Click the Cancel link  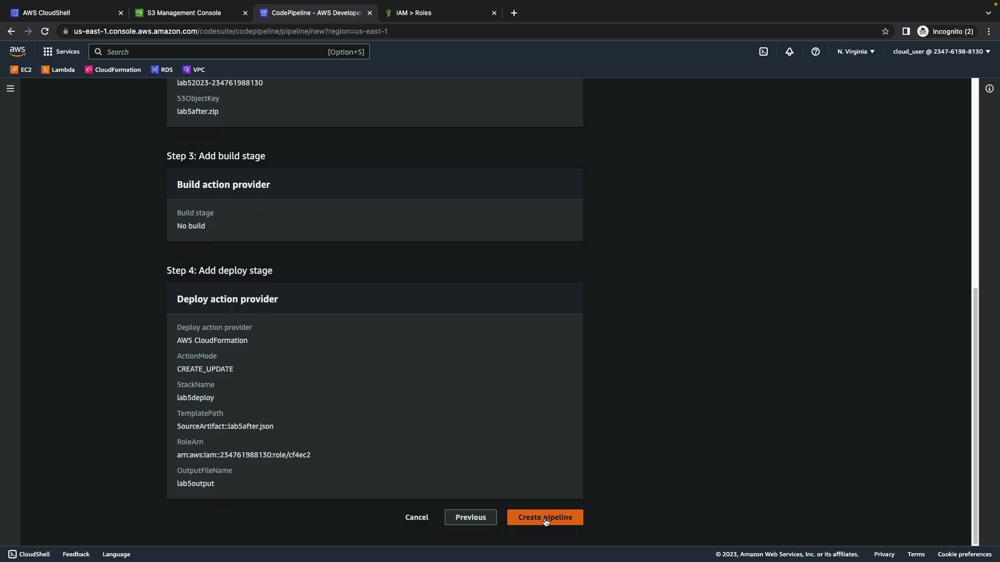pyautogui.click(x=417, y=517)
